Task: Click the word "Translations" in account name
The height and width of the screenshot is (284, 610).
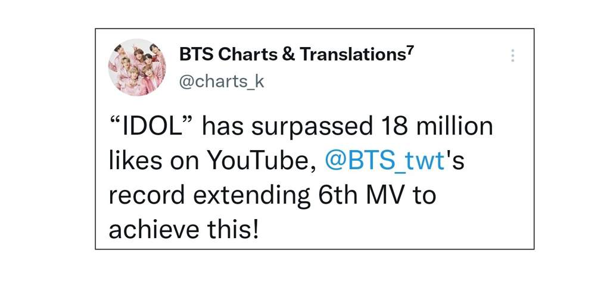Action: [x=351, y=55]
